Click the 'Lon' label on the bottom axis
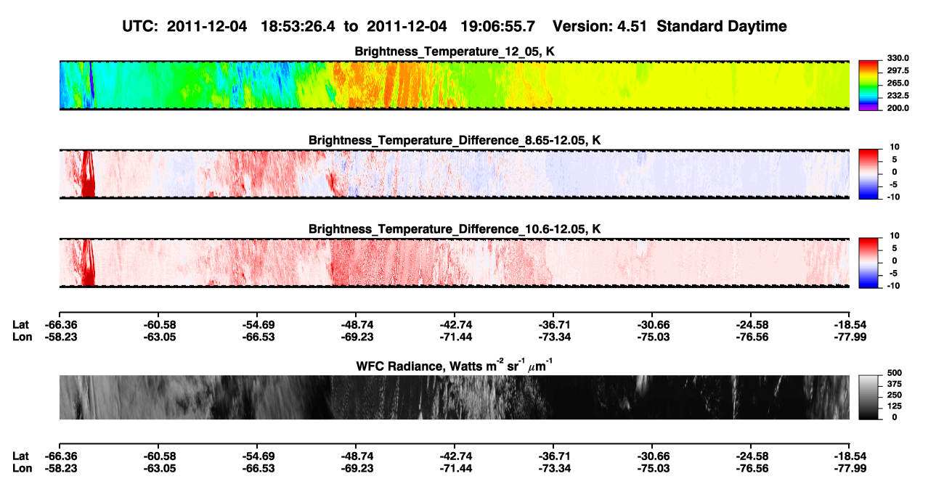This screenshot has width=944, height=484. (x=22, y=468)
